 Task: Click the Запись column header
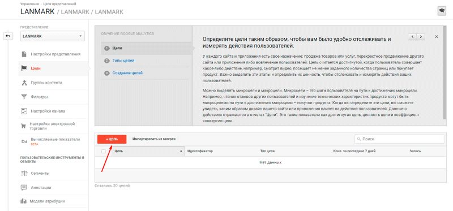click(415, 151)
